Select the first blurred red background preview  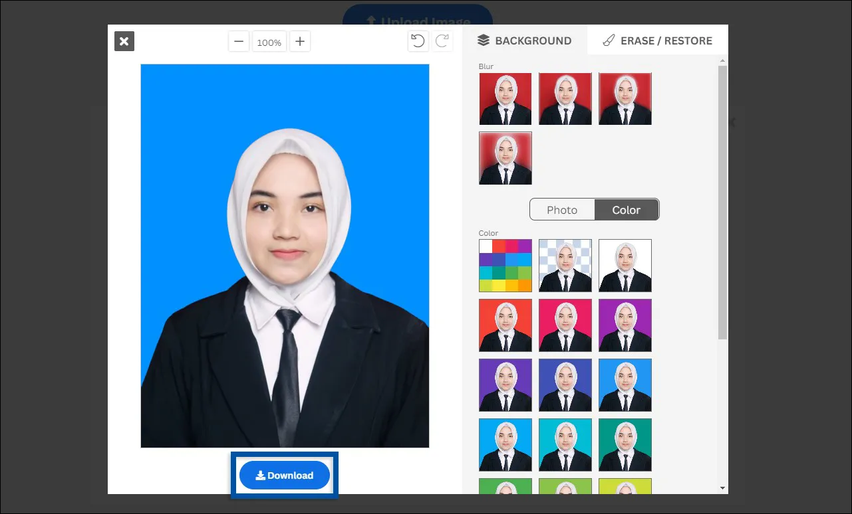click(505, 98)
